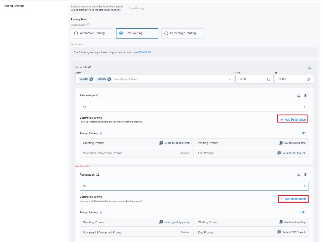Click the Routing Rules info icon
Image resolution: width=324 pixels, height=242 pixels.
pos(88,24)
